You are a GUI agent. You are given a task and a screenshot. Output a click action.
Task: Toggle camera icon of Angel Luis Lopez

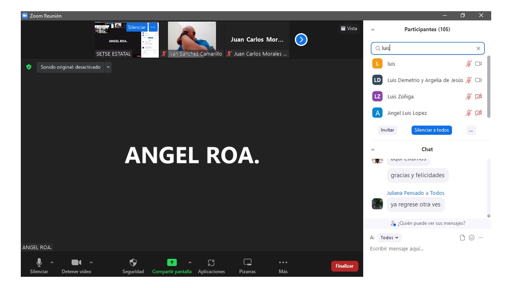[x=478, y=113]
